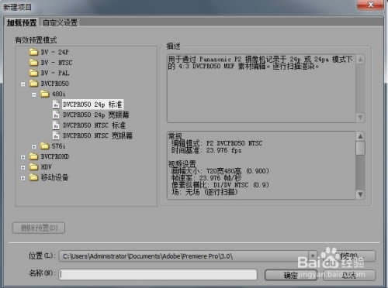Screen dimensions: 388x288
Task: Expand the HDV tree node
Action: 23,167
